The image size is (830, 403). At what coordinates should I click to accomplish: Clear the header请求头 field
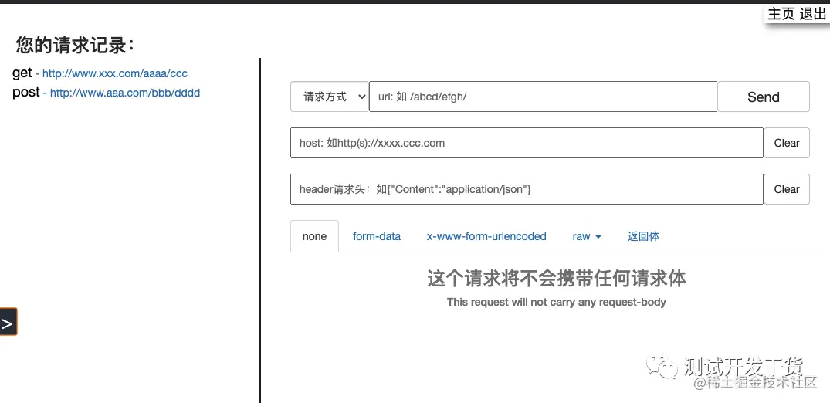pyautogui.click(x=787, y=189)
